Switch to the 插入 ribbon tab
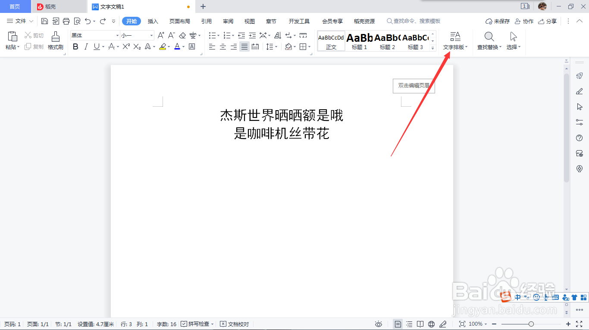589x330 pixels. tap(153, 21)
